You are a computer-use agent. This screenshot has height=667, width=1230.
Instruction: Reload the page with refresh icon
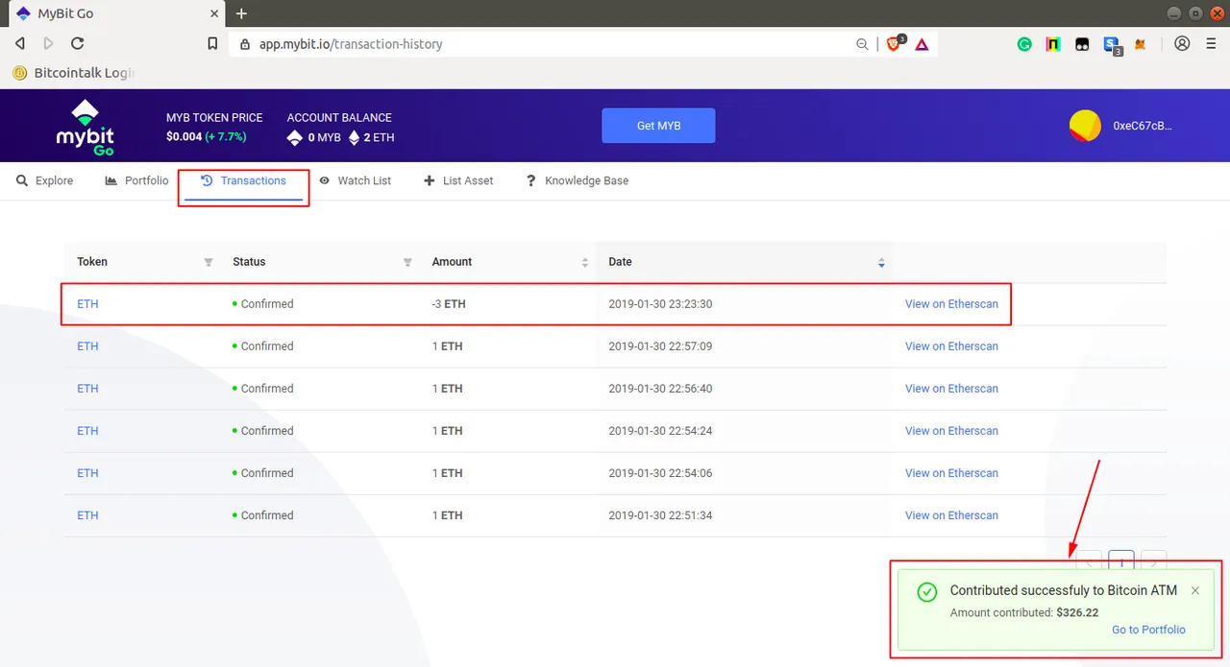tap(78, 43)
